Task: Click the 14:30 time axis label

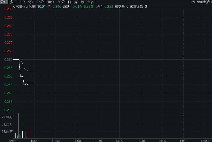Action: [183, 141]
